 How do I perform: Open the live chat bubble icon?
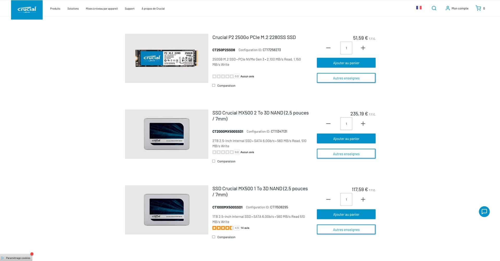pyautogui.click(x=484, y=212)
